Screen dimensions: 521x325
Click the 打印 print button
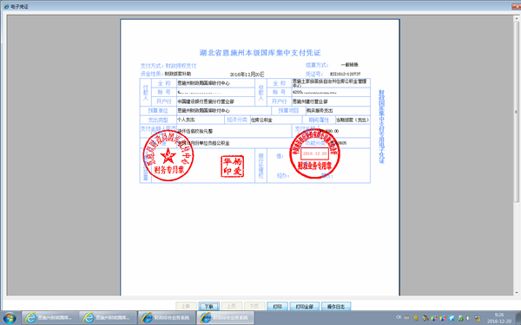(277, 307)
